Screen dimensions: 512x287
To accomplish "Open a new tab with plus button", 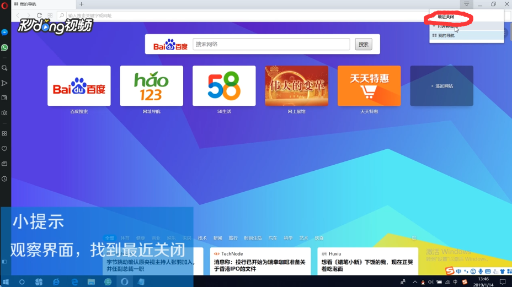I will pos(81,4).
